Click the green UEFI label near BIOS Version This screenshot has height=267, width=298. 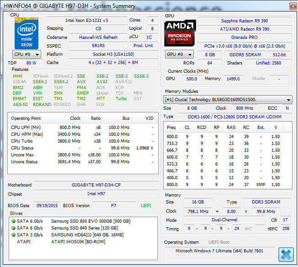click(x=146, y=206)
